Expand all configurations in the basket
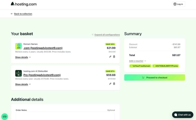The image size is (196, 120). (107, 35)
